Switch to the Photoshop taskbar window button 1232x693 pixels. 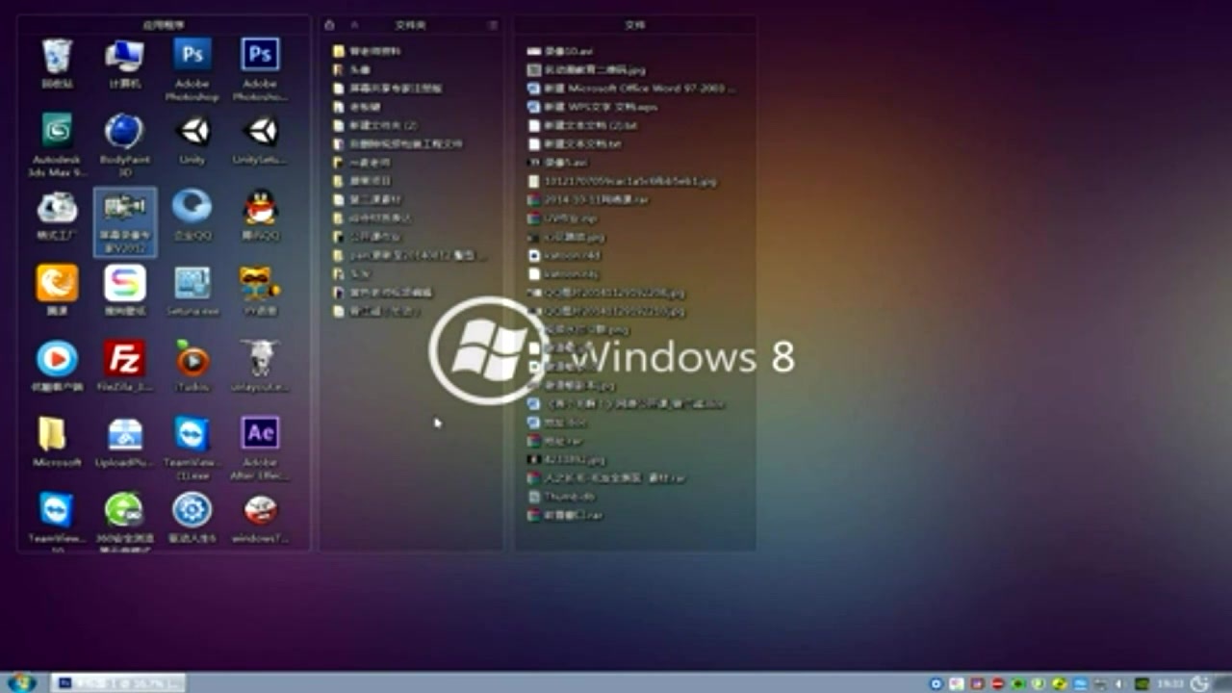tap(118, 682)
